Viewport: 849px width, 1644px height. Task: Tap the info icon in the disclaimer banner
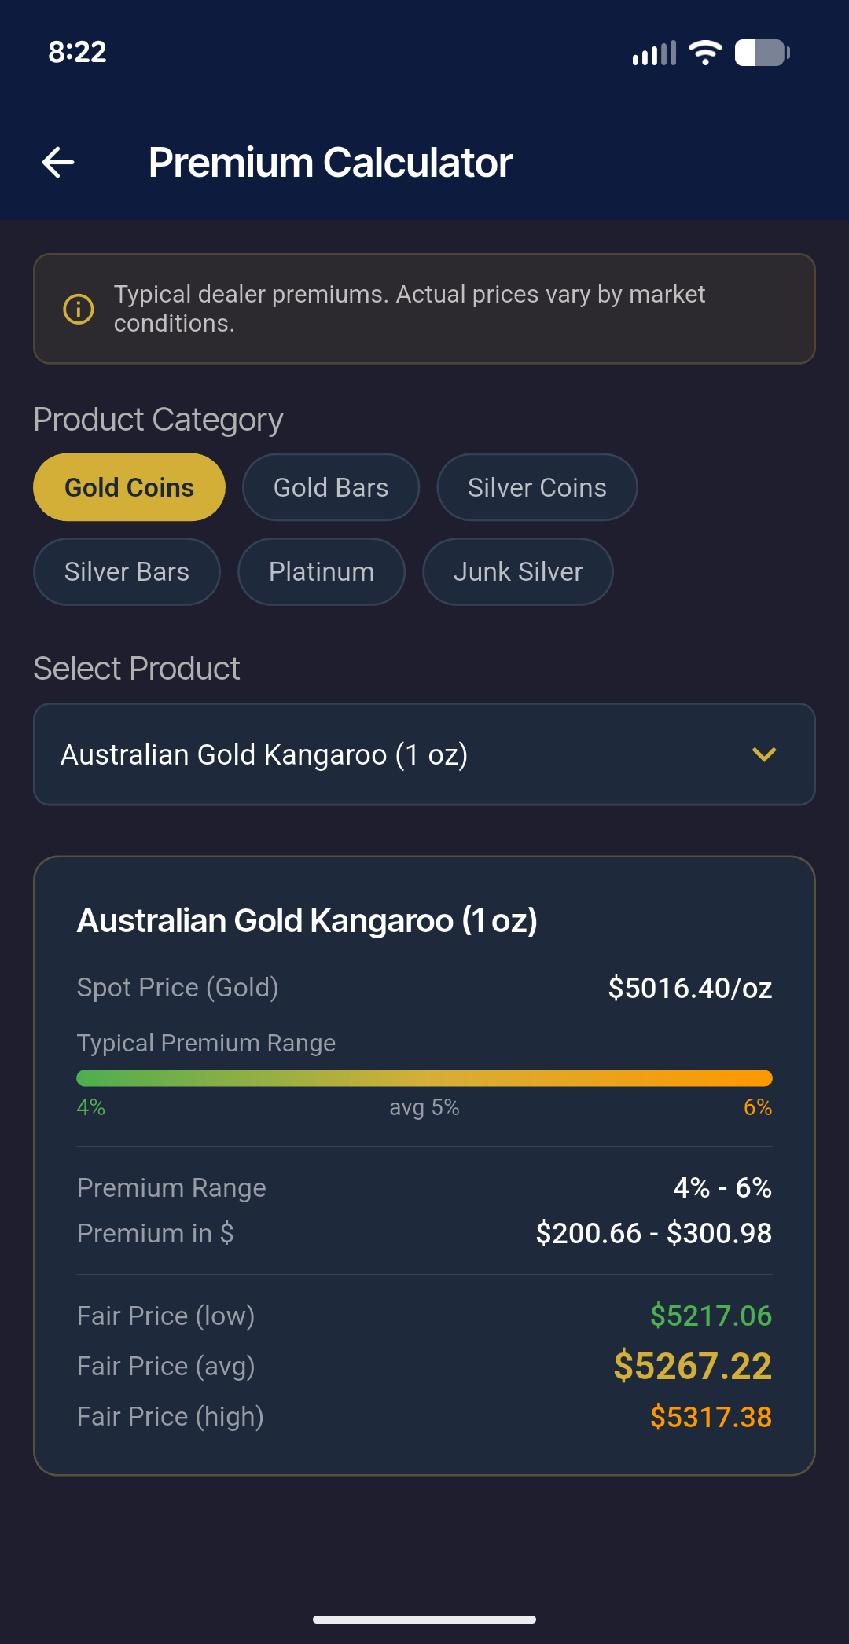tap(77, 309)
